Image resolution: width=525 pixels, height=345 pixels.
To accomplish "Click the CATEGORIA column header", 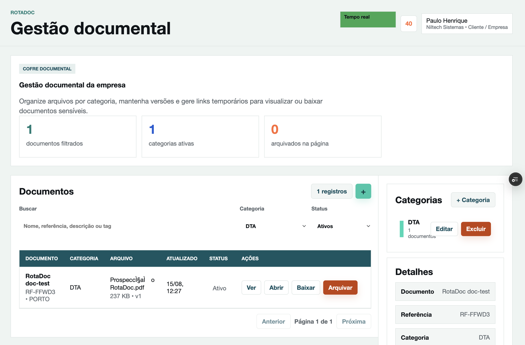I will (x=84, y=259).
